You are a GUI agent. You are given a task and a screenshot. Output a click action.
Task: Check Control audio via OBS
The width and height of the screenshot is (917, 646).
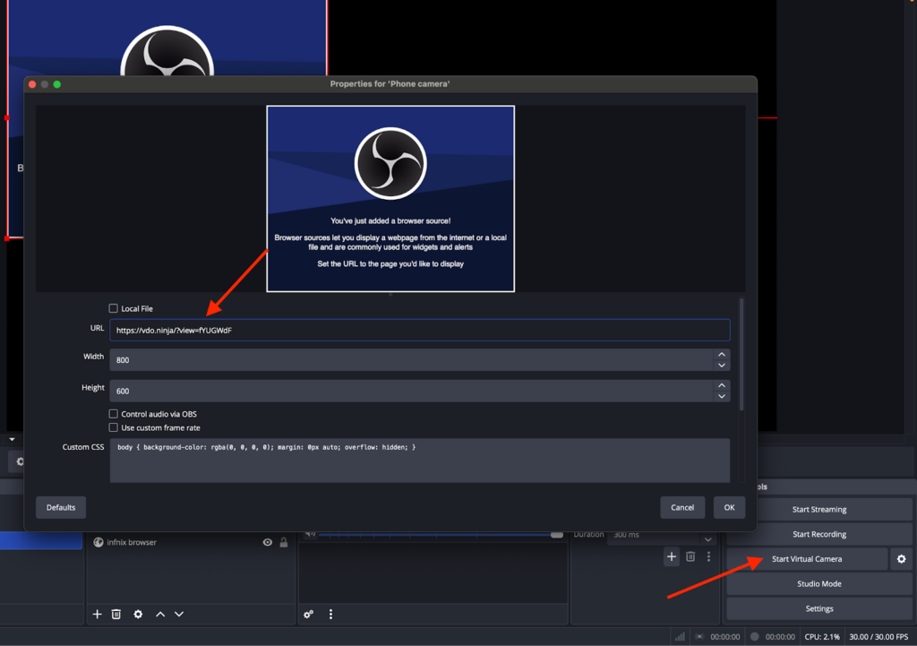click(x=114, y=414)
